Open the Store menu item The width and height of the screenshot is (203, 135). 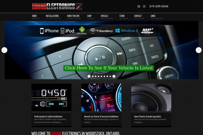pyautogui.click(x=122, y=16)
